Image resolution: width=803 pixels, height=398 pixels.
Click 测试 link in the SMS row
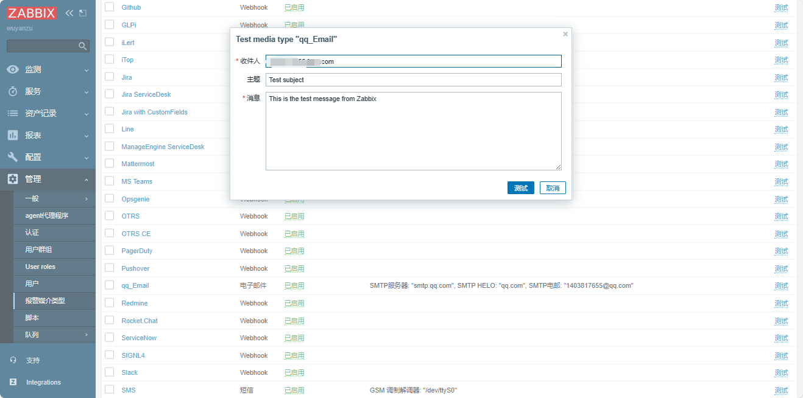point(781,390)
